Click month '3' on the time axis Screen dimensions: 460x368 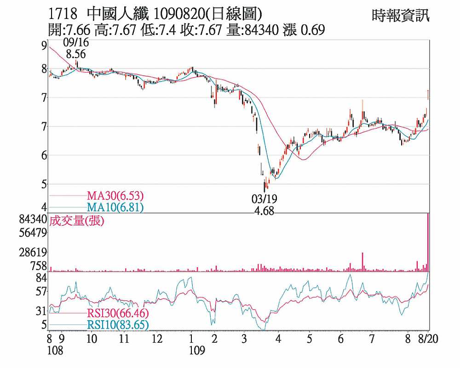(244, 339)
